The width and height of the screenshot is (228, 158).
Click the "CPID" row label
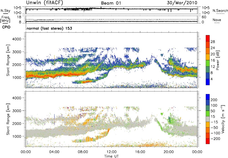[6, 27]
